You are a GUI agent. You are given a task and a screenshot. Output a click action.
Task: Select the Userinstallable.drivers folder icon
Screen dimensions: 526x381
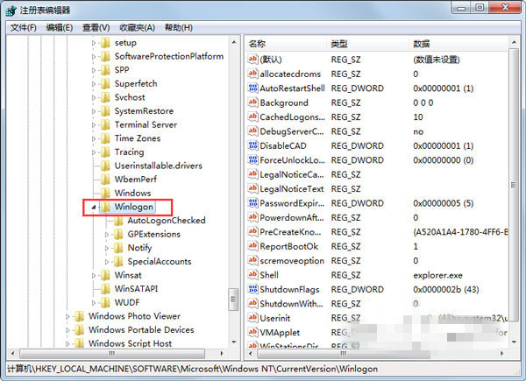[x=105, y=166]
